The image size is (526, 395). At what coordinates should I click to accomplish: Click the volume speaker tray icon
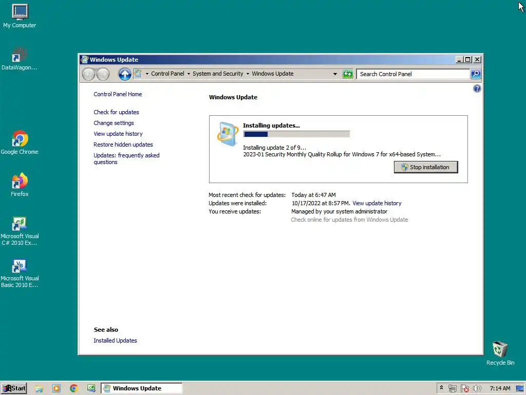tap(477, 388)
